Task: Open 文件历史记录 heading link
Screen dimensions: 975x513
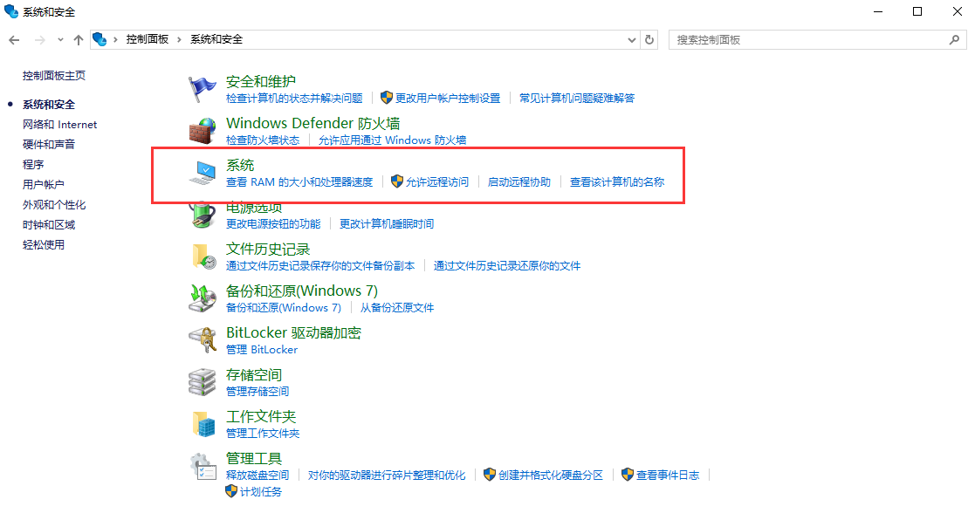Action: pos(268,250)
